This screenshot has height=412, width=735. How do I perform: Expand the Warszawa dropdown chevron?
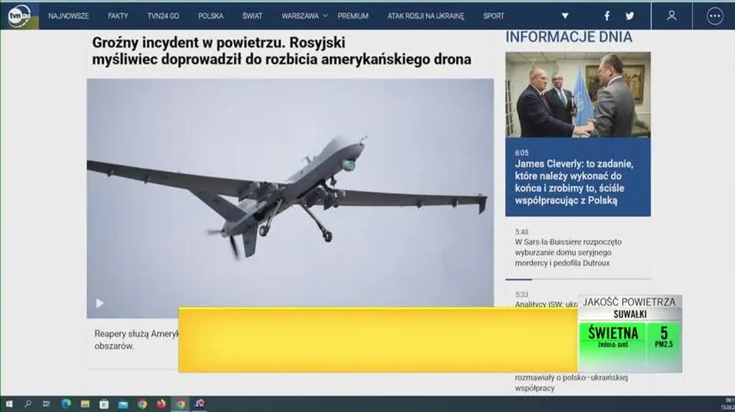click(x=325, y=16)
